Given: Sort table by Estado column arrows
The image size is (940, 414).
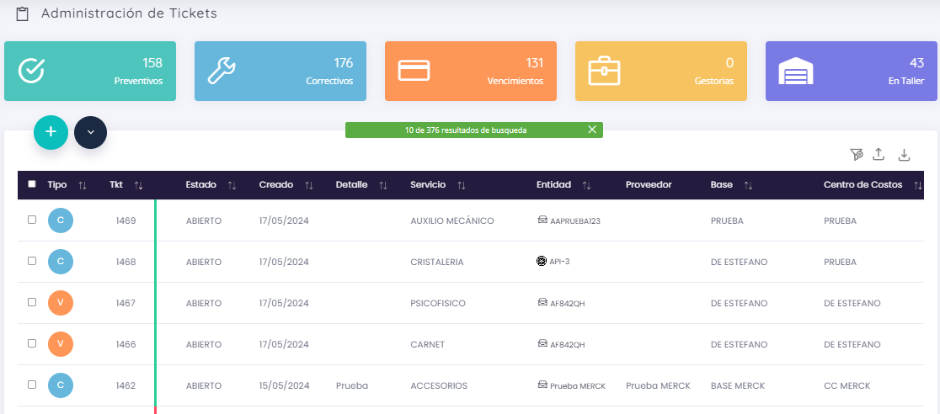Looking at the screenshot, I should (232, 185).
